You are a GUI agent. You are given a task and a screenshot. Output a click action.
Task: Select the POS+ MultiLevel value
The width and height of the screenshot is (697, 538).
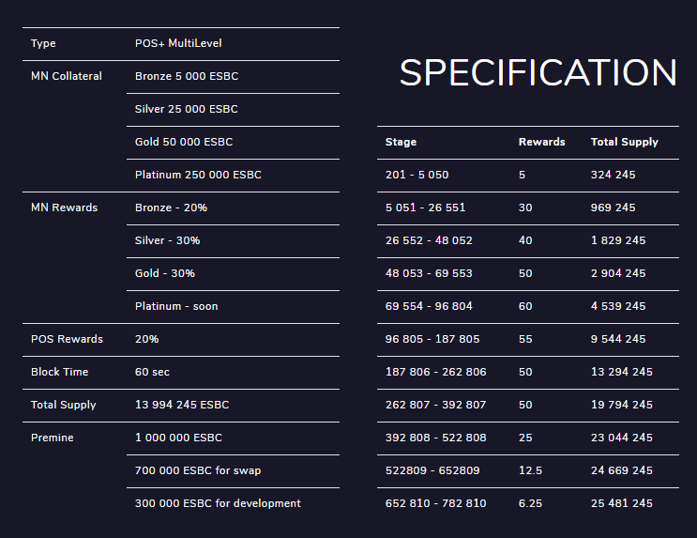(x=178, y=43)
